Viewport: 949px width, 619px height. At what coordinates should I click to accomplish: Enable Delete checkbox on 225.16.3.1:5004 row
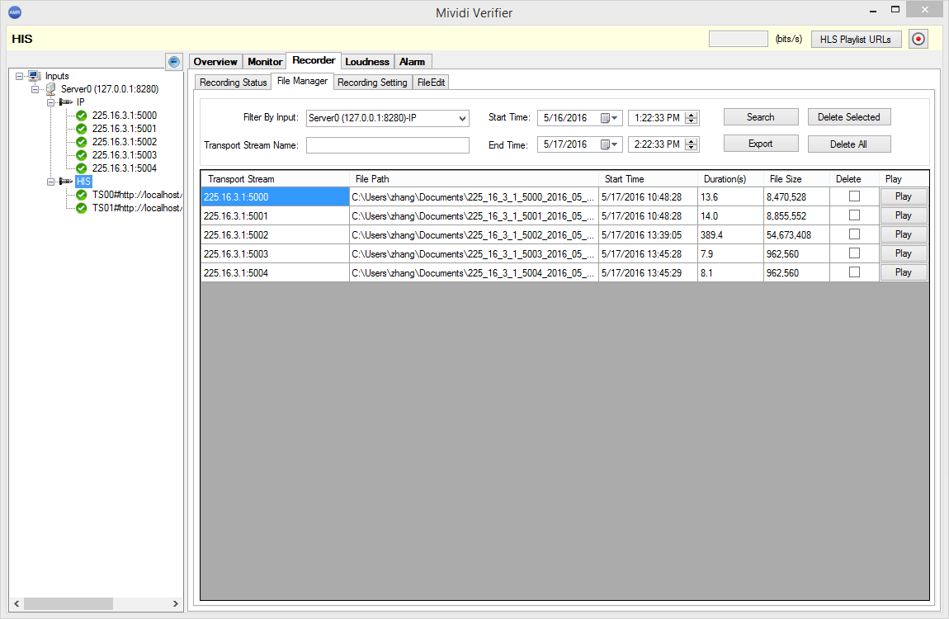[x=854, y=272]
